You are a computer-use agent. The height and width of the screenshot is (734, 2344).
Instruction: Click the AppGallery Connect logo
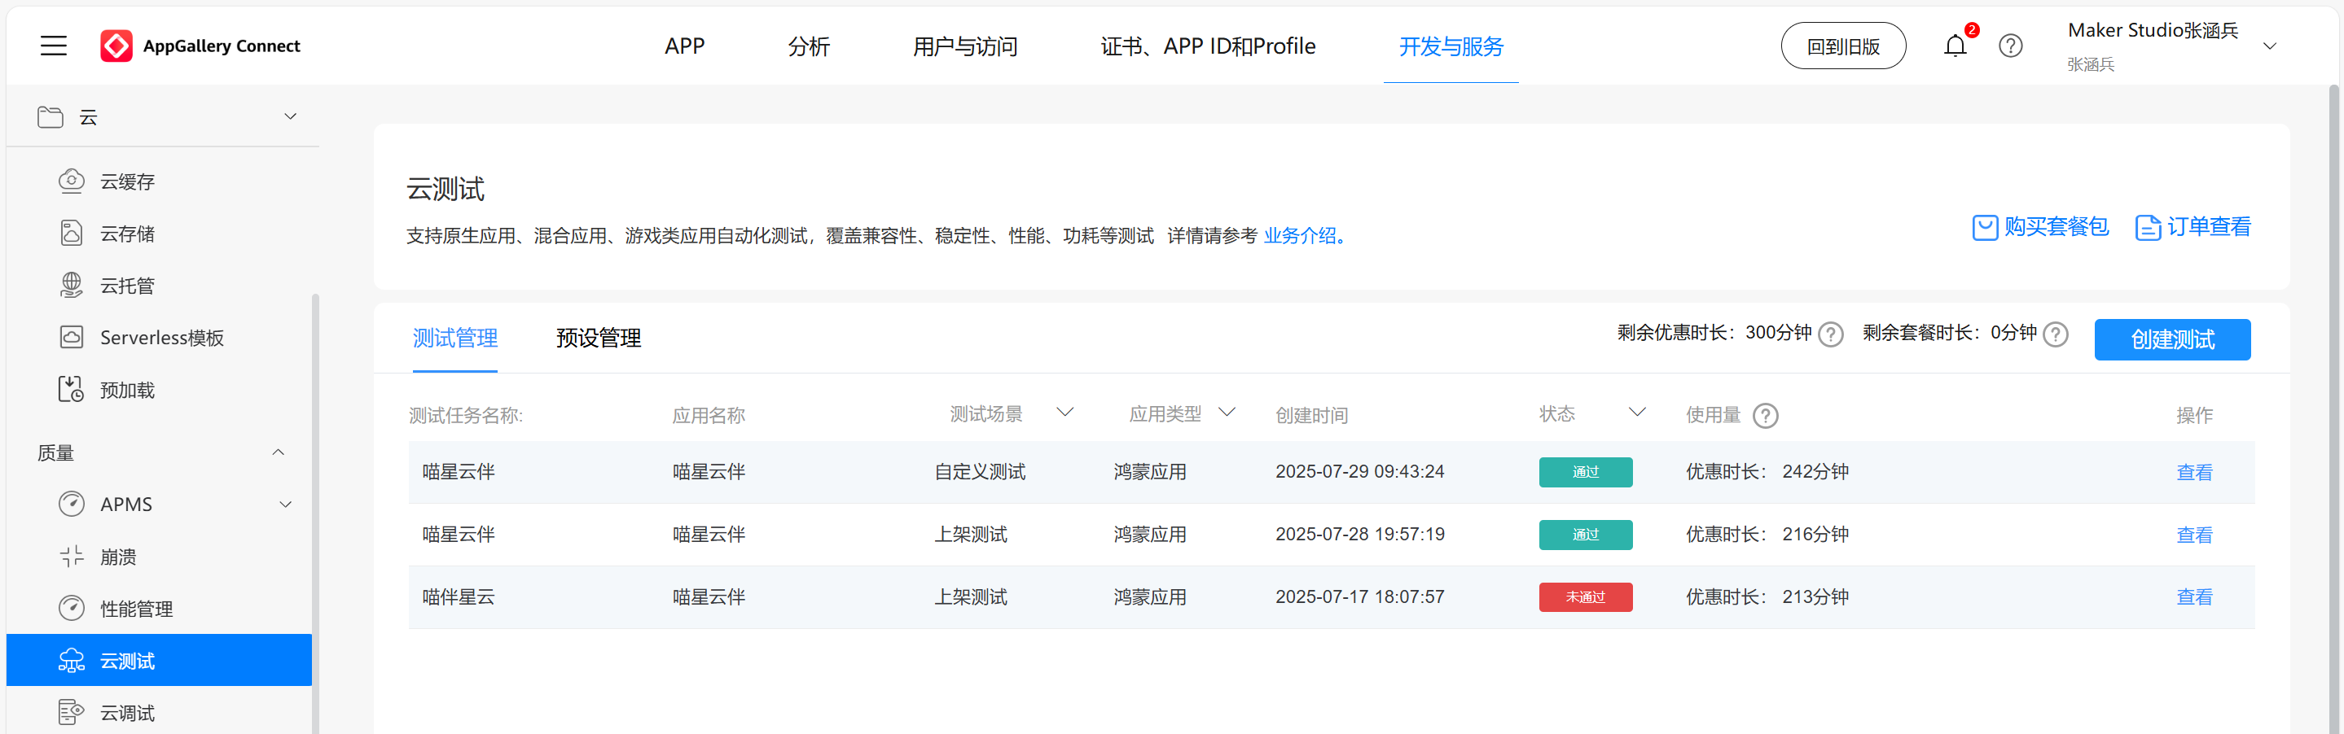click(x=200, y=46)
